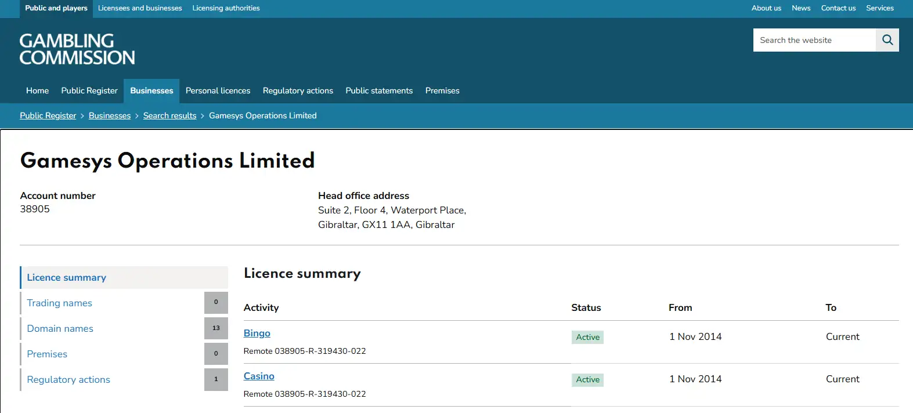This screenshot has height=413, width=913.
Task: Click the Status column header
Action: tap(586, 307)
